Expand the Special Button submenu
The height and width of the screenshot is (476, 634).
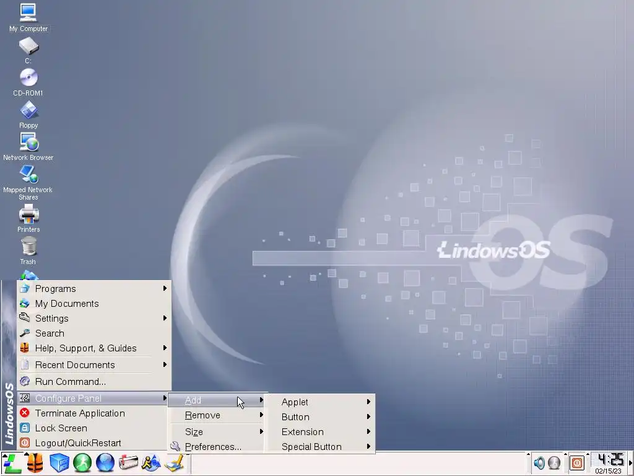pyautogui.click(x=320, y=447)
